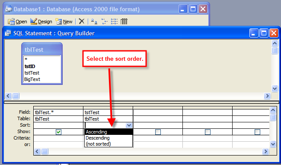Uncheck Show checkbox for tblTest.* column
This screenshot has width=281, height=165.
pos(58,132)
